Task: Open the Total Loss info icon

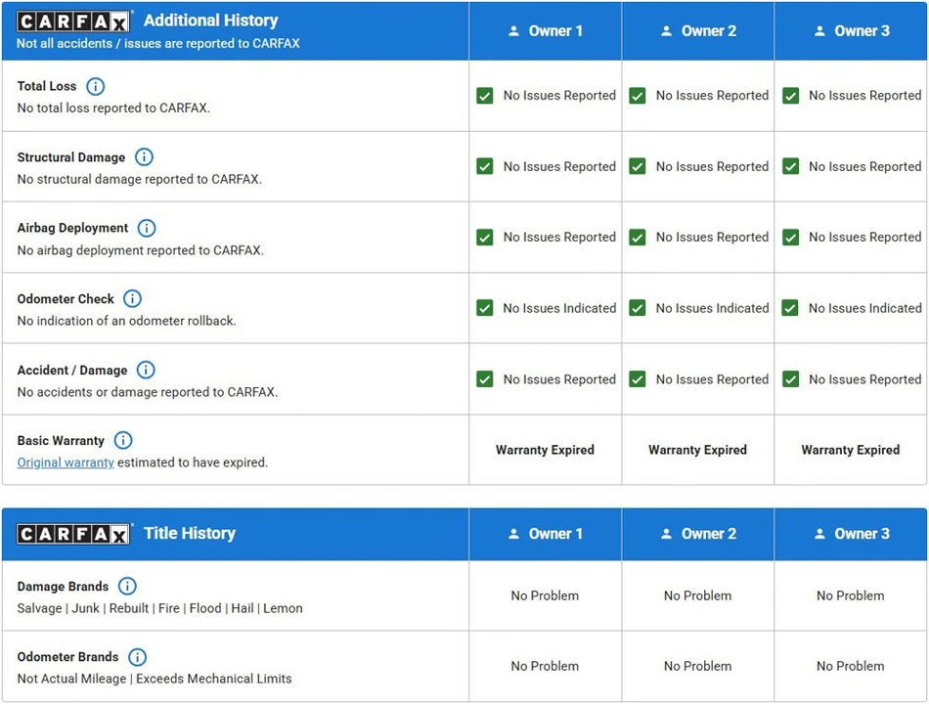Action: pyautogui.click(x=96, y=86)
